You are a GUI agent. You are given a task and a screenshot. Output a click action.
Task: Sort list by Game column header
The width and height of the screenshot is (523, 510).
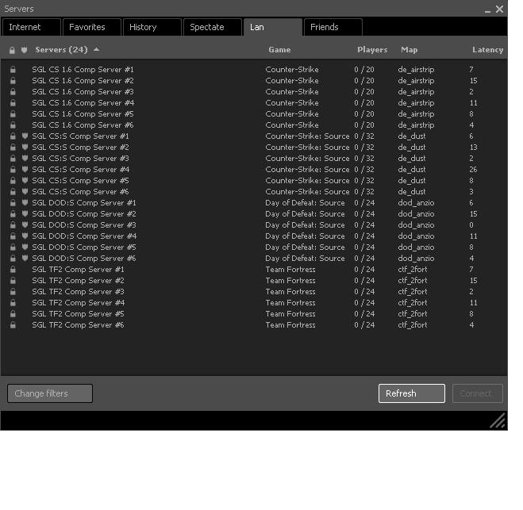point(279,50)
